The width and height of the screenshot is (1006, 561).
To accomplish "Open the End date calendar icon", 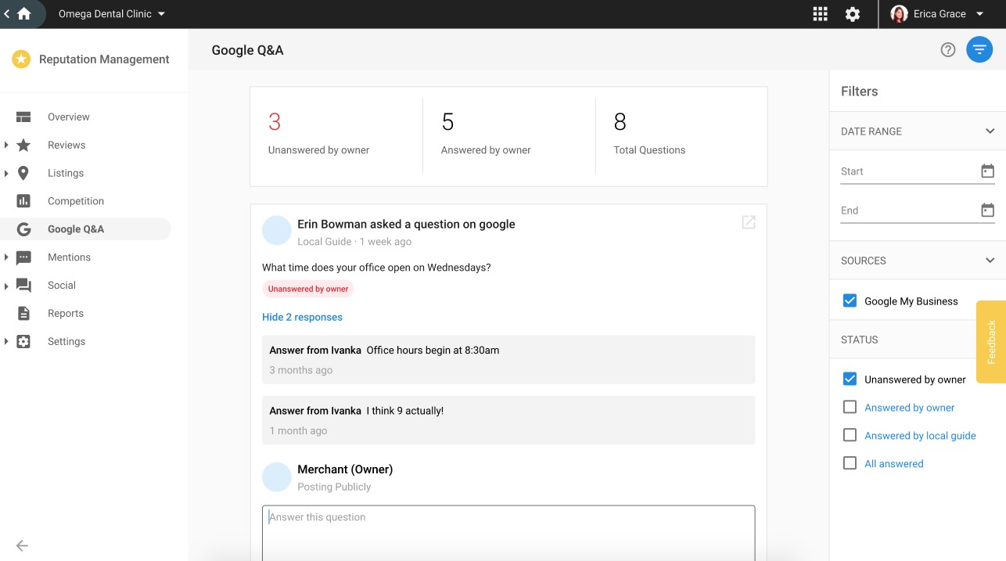I will (x=987, y=210).
